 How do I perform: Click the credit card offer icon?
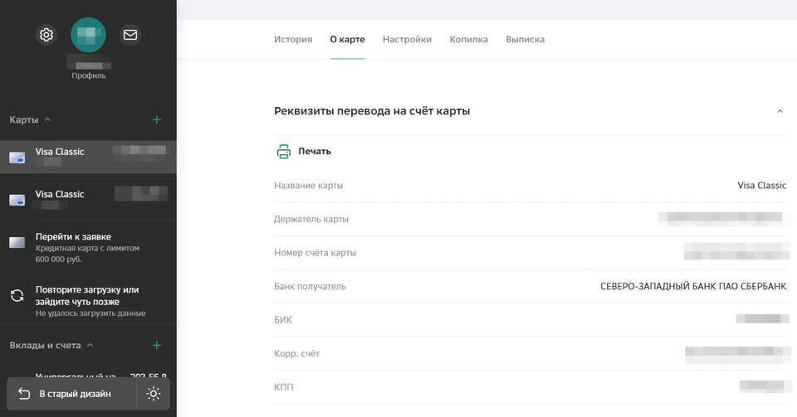click(x=17, y=242)
